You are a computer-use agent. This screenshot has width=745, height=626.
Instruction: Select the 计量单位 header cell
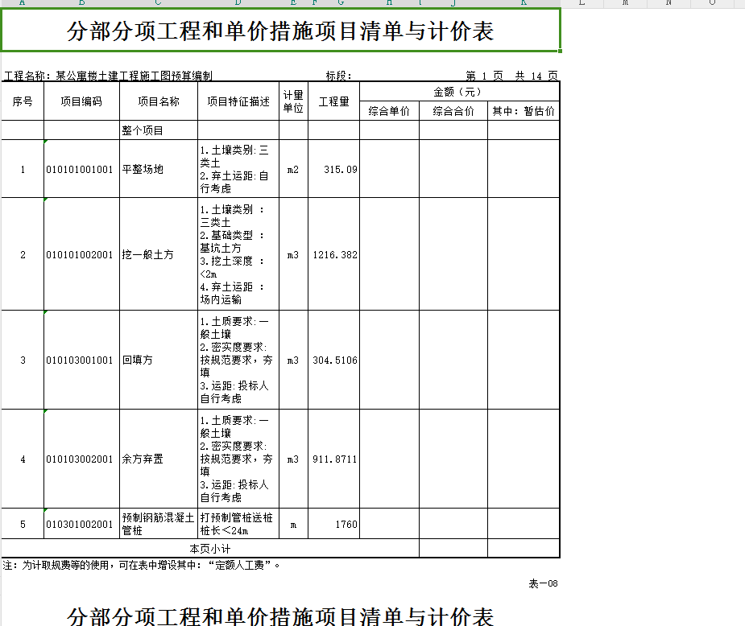coord(293,101)
